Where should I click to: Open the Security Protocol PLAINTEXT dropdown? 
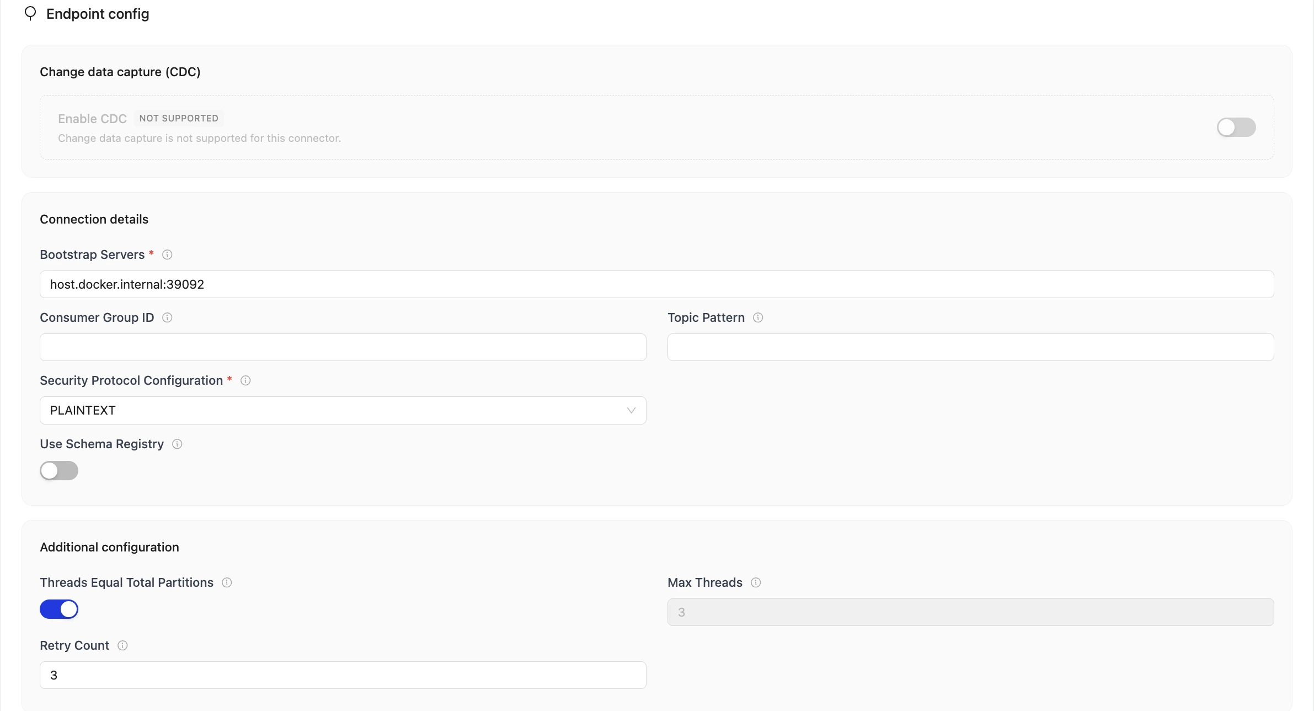(343, 410)
